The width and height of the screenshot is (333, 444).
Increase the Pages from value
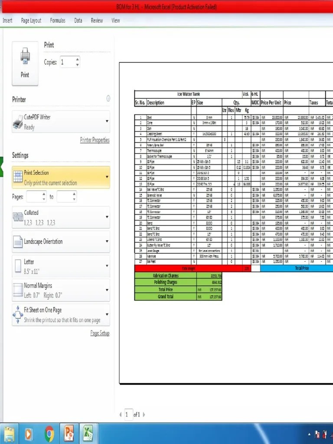click(x=44, y=194)
